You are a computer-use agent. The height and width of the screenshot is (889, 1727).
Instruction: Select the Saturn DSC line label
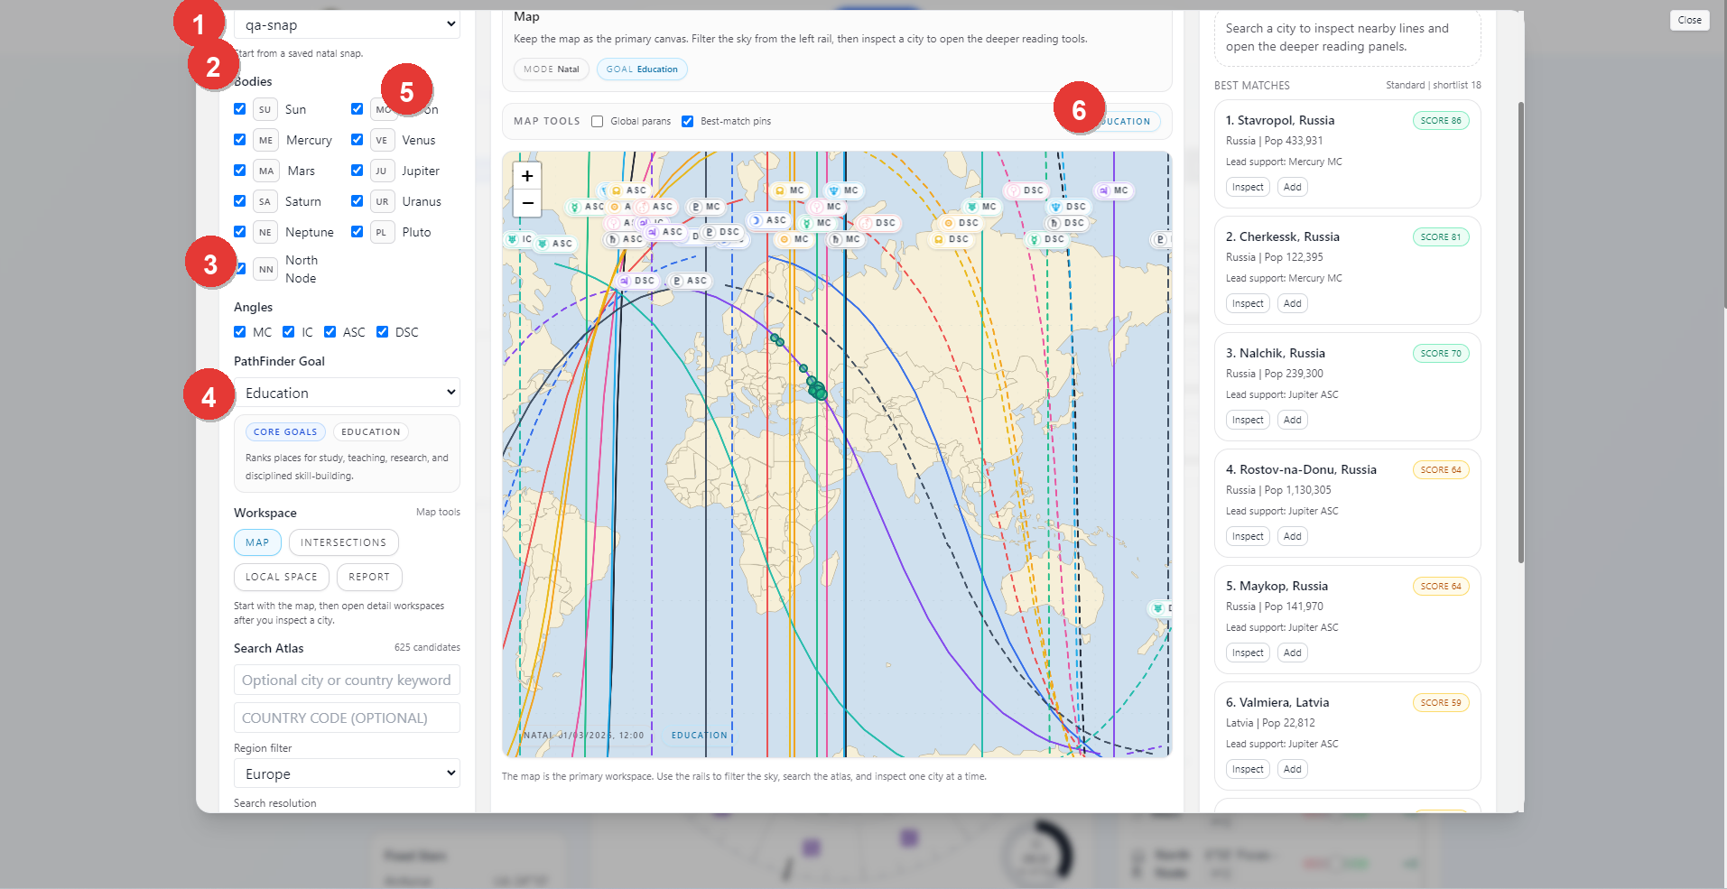[x=1066, y=223]
